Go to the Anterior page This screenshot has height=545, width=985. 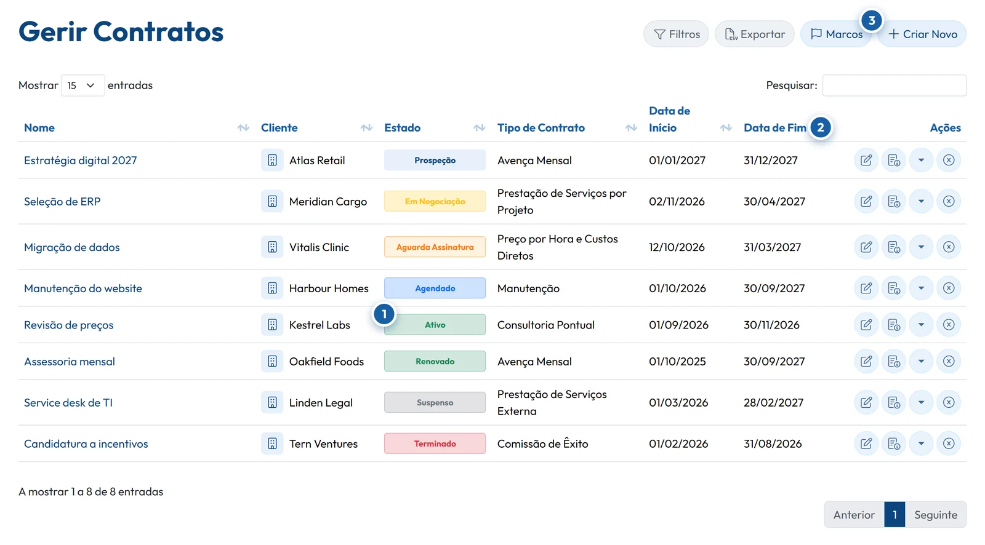pos(854,515)
